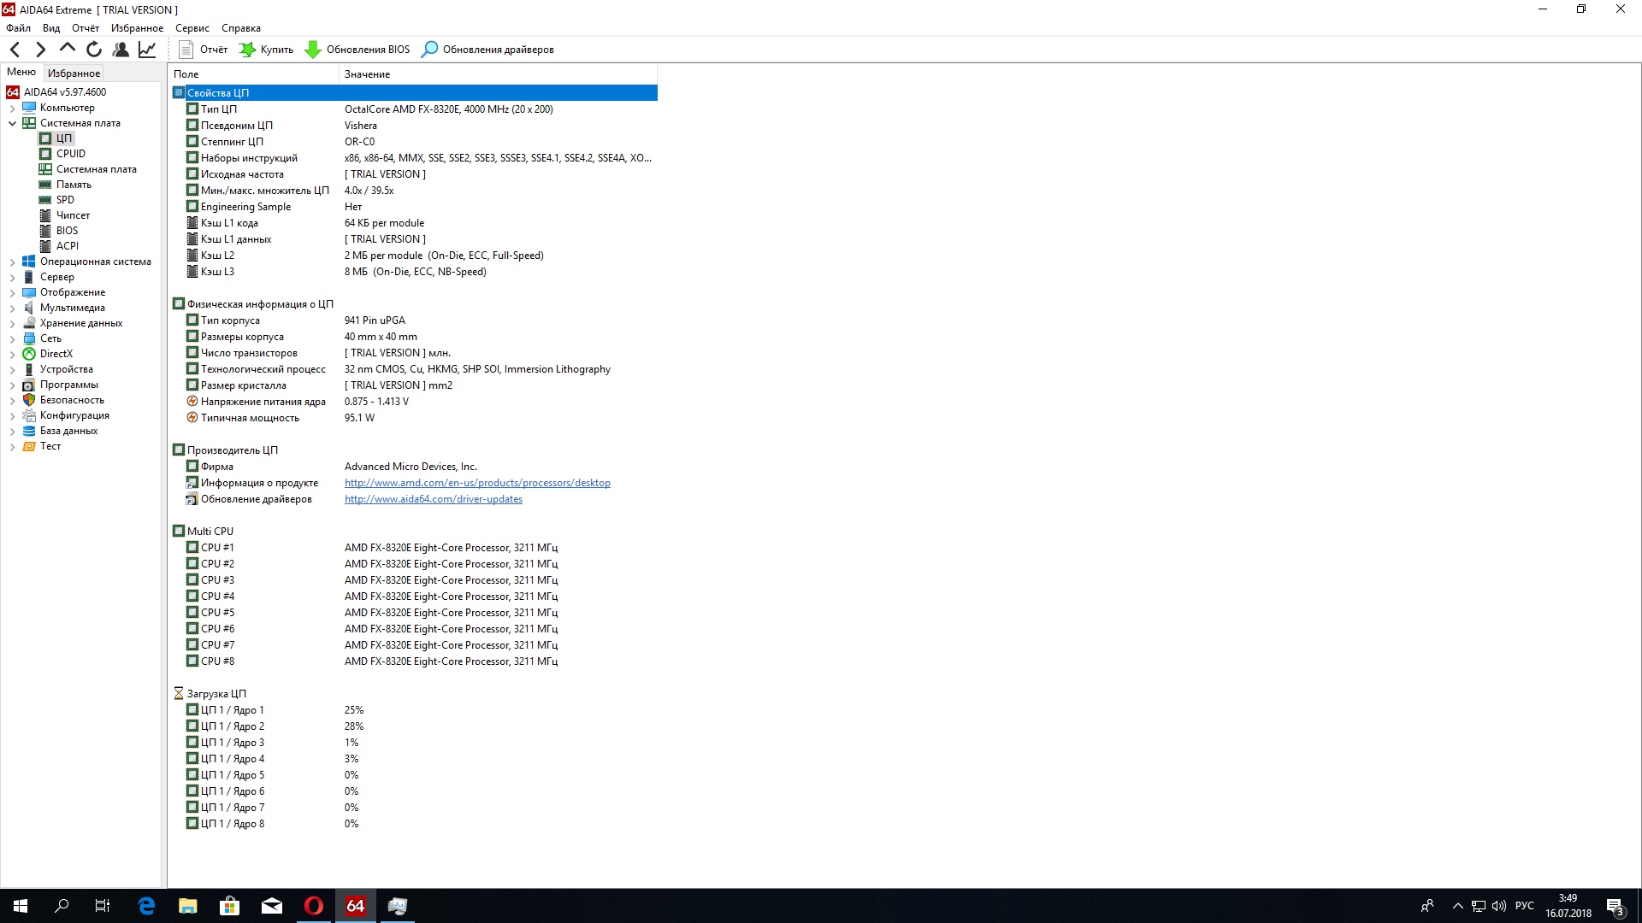Switch to the Избранное tab in sidebar
Image resolution: width=1642 pixels, height=923 pixels.
(74, 73)
